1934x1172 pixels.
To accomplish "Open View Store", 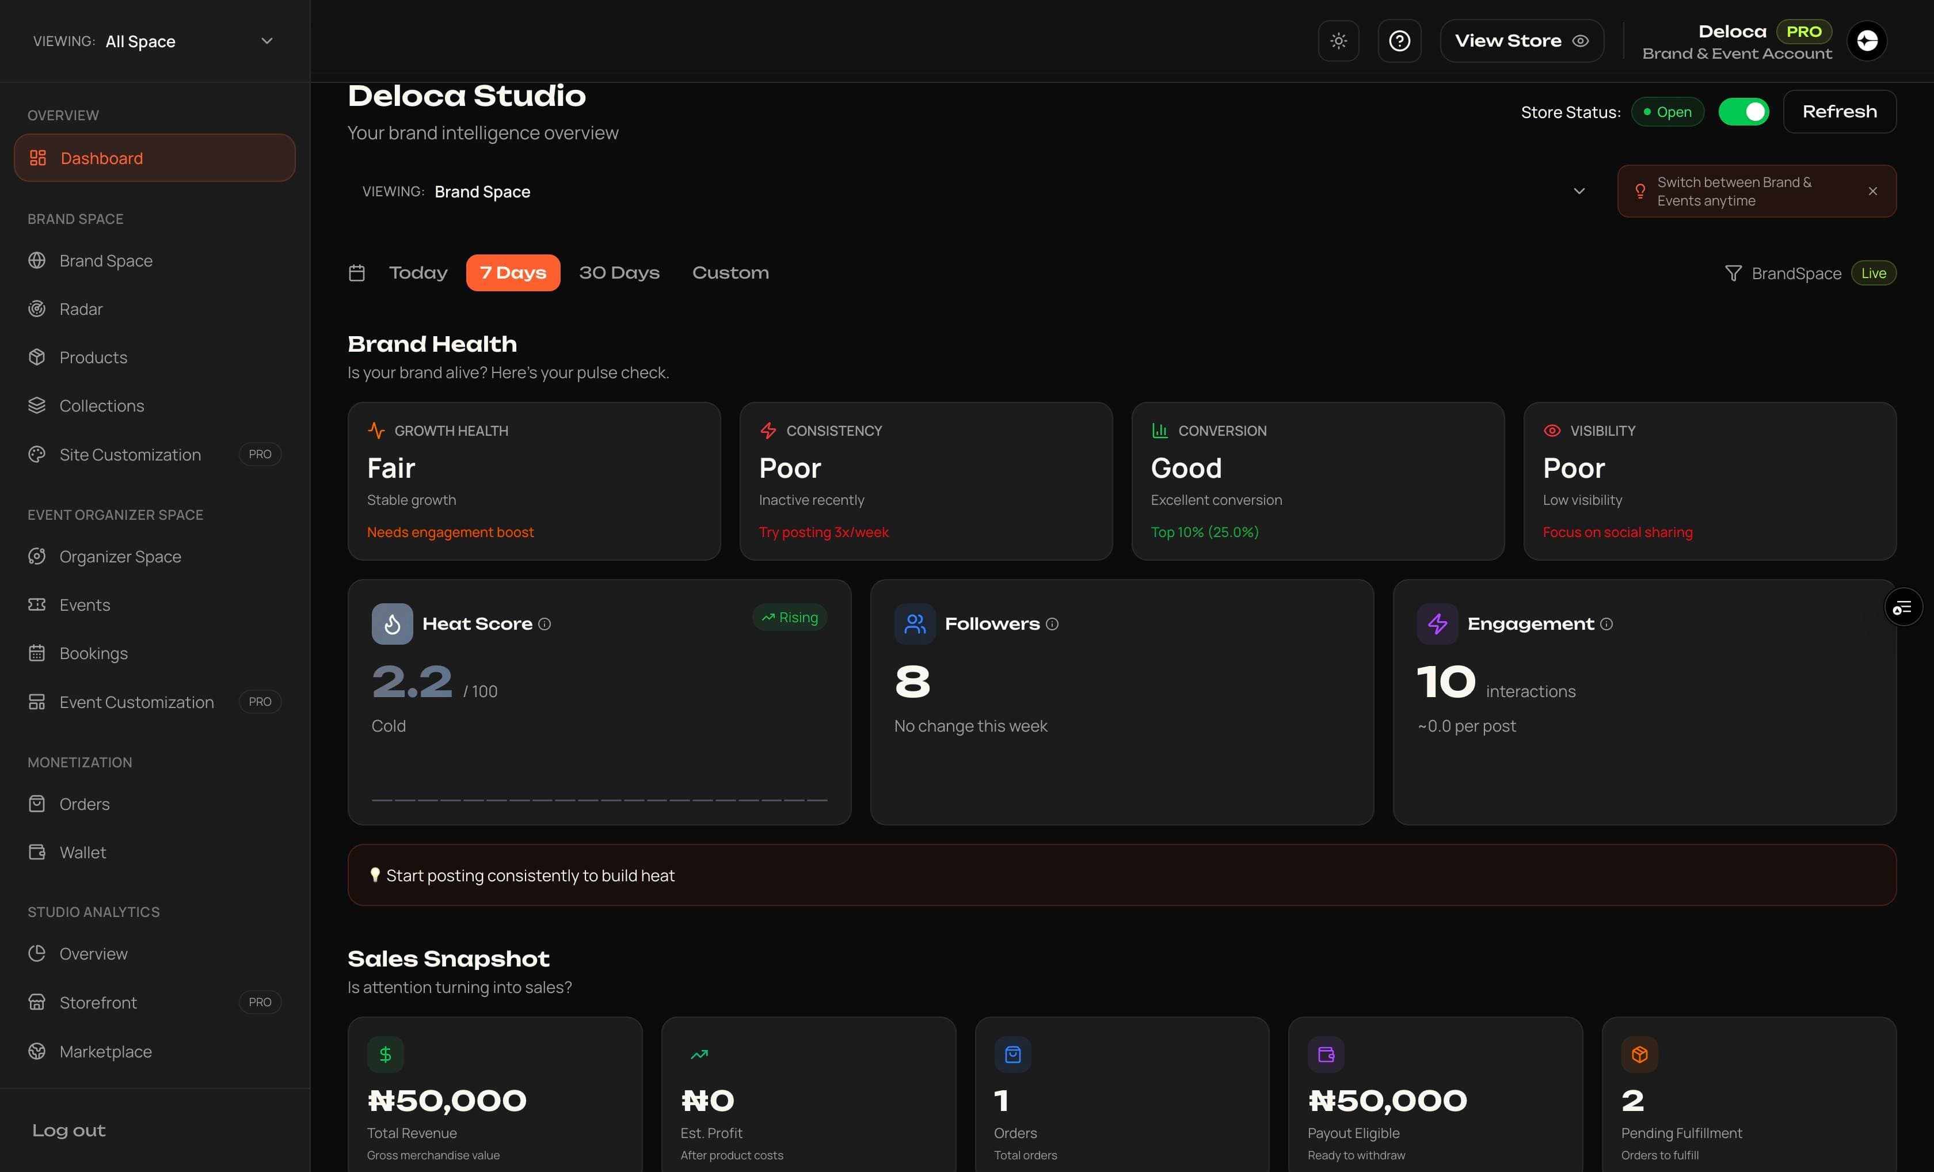I will pos(1521,40).
